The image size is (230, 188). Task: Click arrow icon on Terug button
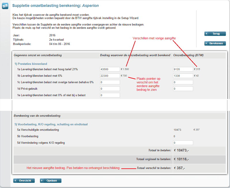[206, 34]
